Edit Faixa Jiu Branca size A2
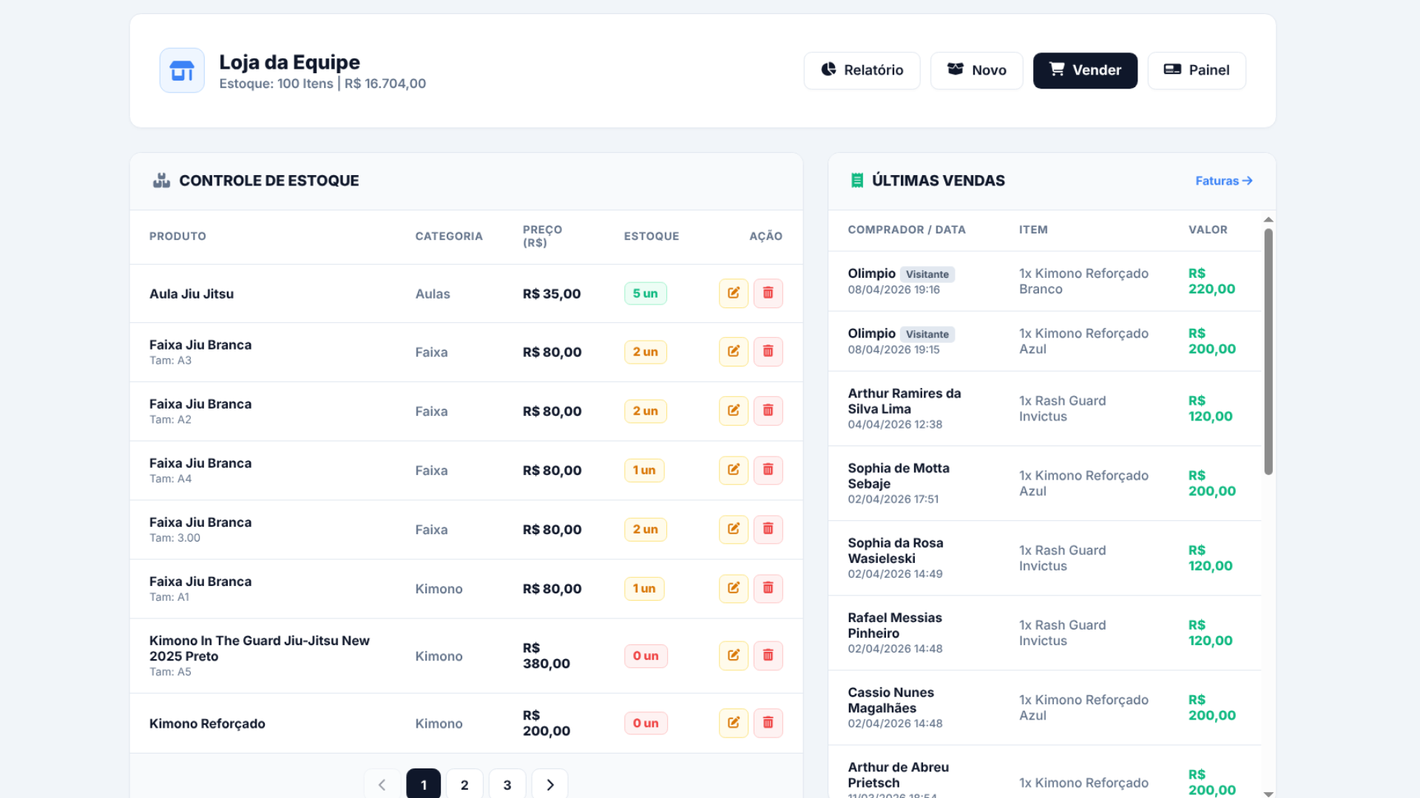Image resolution: width=1420 pixels, height=798 pixels. click(x=734, y=411)
